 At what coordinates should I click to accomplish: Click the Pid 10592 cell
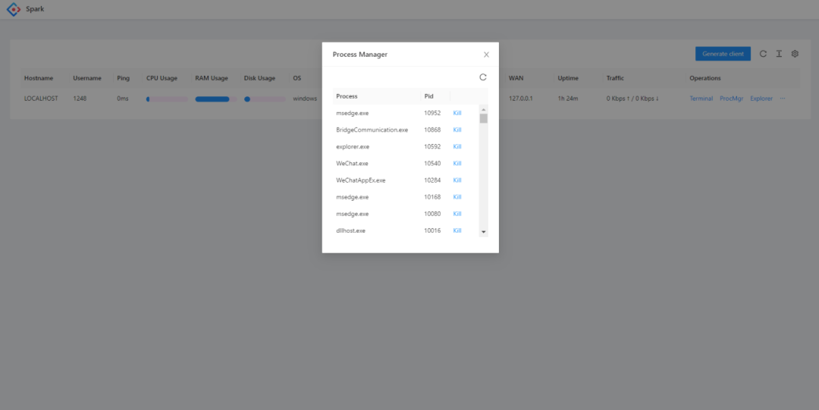click(x=432, y=146)
